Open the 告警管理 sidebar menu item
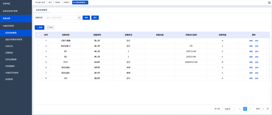 (x=9, y=53)
